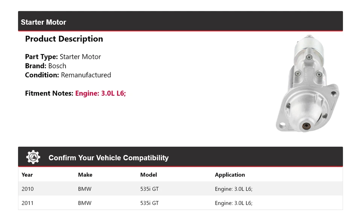
Task: Click 535i GT in the 2011 row
Action: coord(149,203)
